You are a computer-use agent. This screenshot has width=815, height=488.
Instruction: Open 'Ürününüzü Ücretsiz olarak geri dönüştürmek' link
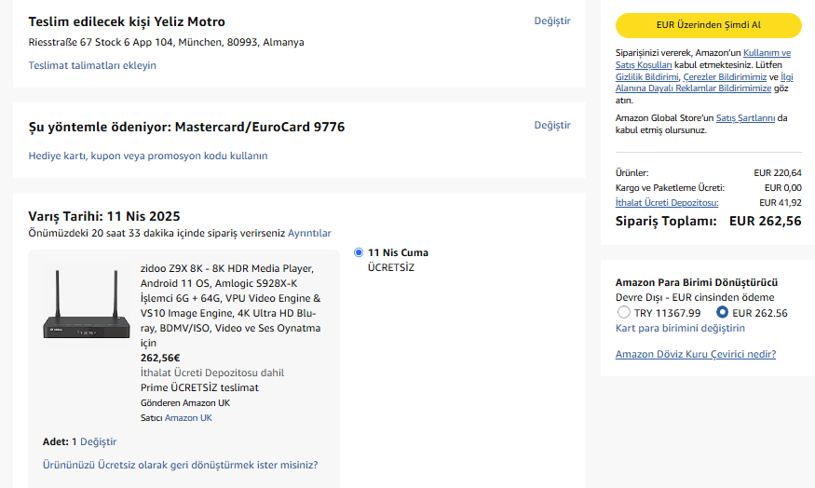[x=181, y=465]
